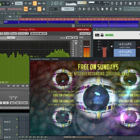Screen dimensions: 140x140
Task: Select the KICK track header
Action: pyautogui.click(x=11, y=22)
